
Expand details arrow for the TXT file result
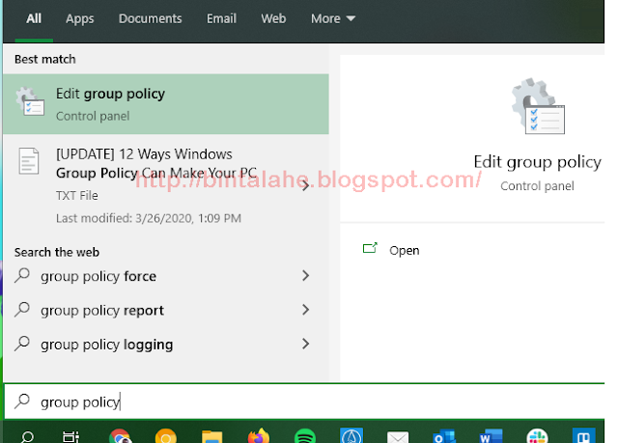pyautogui.click(x=305, y=185)
